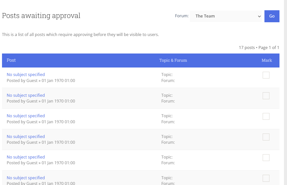Click the "Post" column header
Image resolution: width=287 pixels, height=185 pixels.
point(11,60)
